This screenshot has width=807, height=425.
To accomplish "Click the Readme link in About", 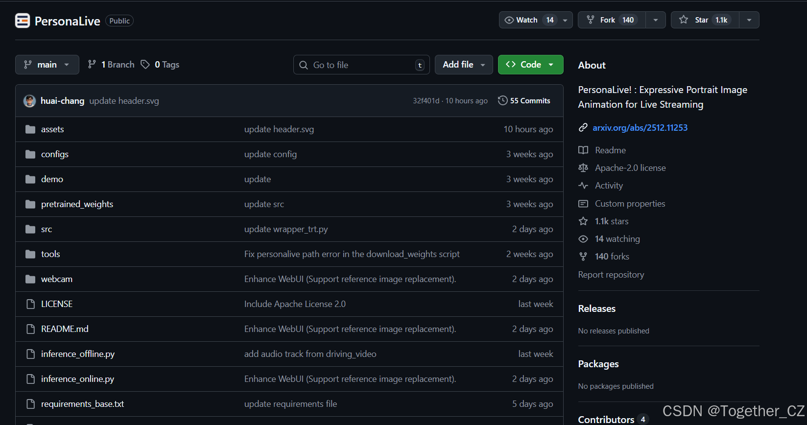I will pyautogui.click(x=610, y=150).
